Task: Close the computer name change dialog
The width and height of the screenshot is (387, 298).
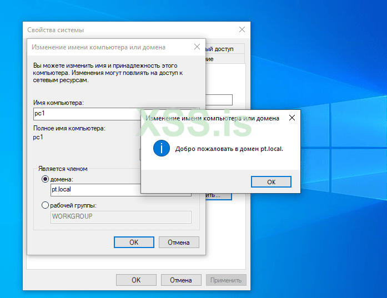Action: click(x=197, y=47)
